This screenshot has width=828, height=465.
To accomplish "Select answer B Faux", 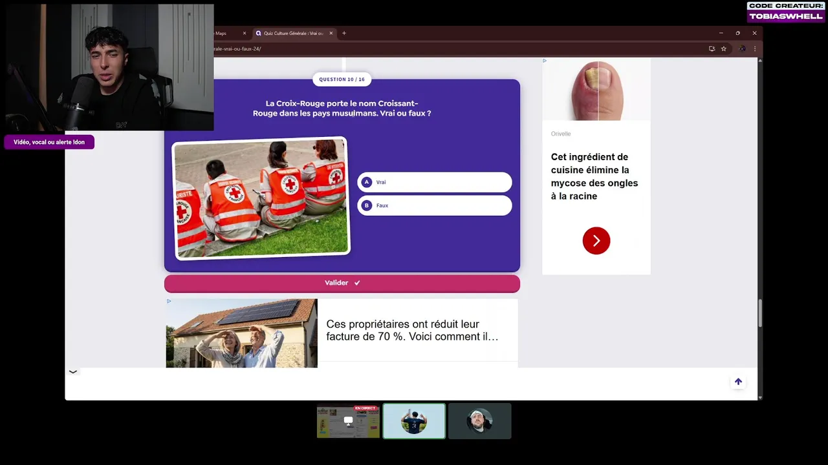I will pyautogui.click(x=434, y=205).
